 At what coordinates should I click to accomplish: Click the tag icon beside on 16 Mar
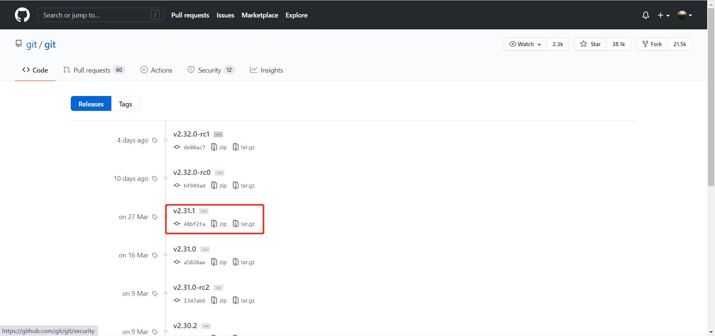tap(155, 255)
